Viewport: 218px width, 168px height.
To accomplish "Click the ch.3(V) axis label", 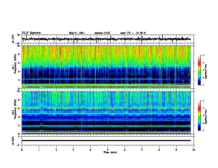I will [x=13, y=141].
